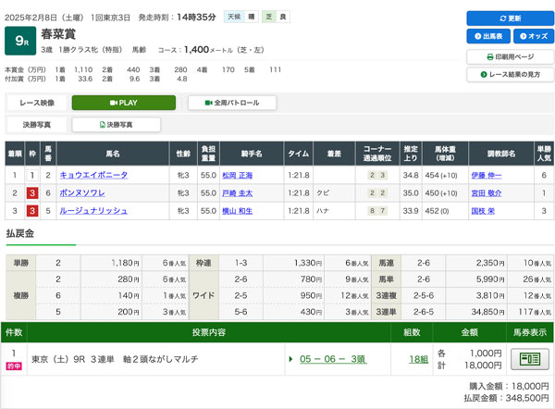Open jockey 戸崎 圭太 profile
Screen dimensions: 555x409
coord(237,193)
